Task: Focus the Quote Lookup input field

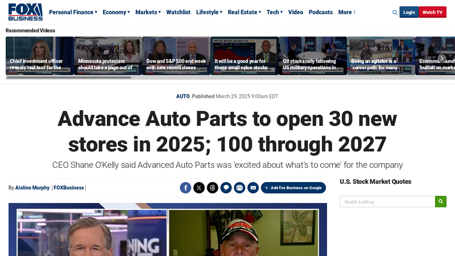Action: pyautogui.click(x=387, y=201)
